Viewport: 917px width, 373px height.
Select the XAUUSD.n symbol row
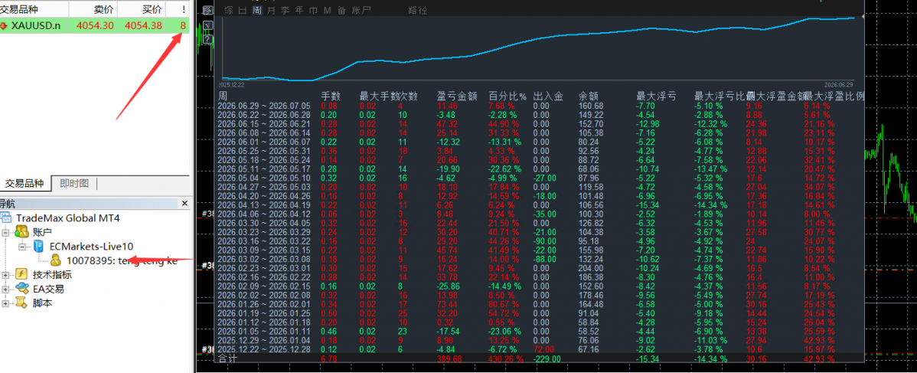[95, 26]
